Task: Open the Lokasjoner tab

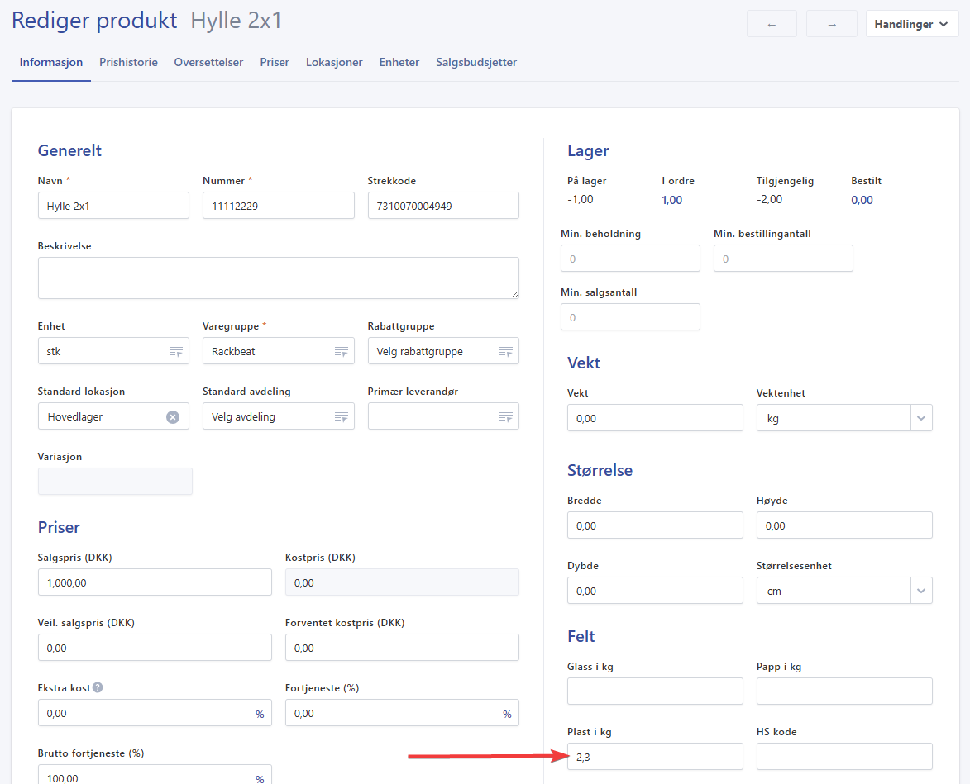Action: (x=334, y=62)
